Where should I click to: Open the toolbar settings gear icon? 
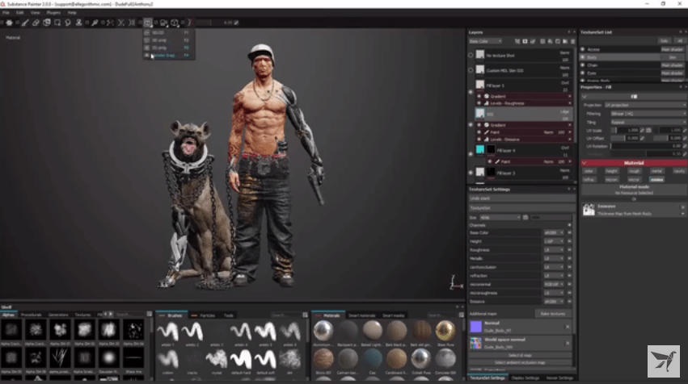9,23
